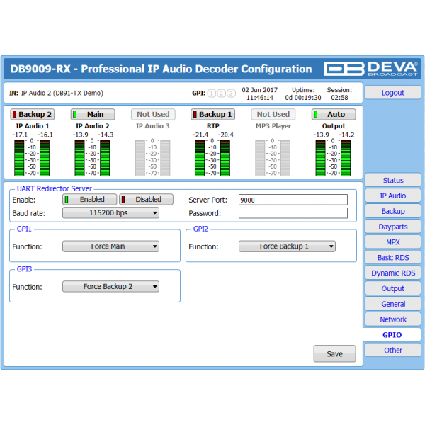
Task: Click the IN: IP Audio 2 source text
Action: click(x=57, y=93)
